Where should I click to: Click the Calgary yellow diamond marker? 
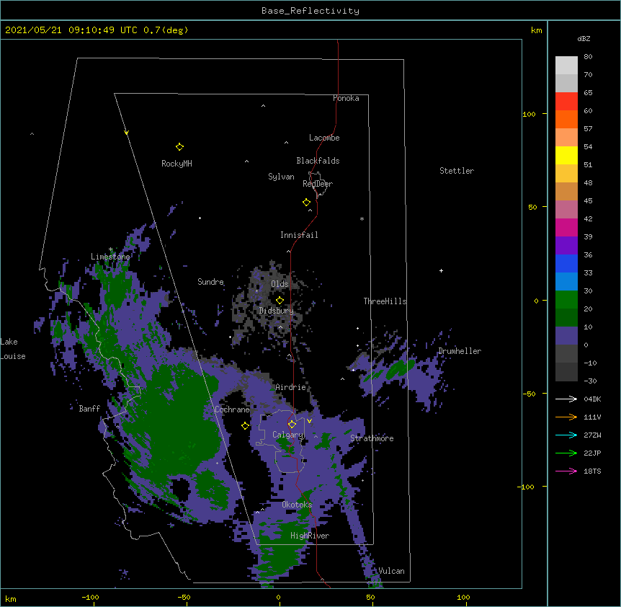tap(292, 425)
